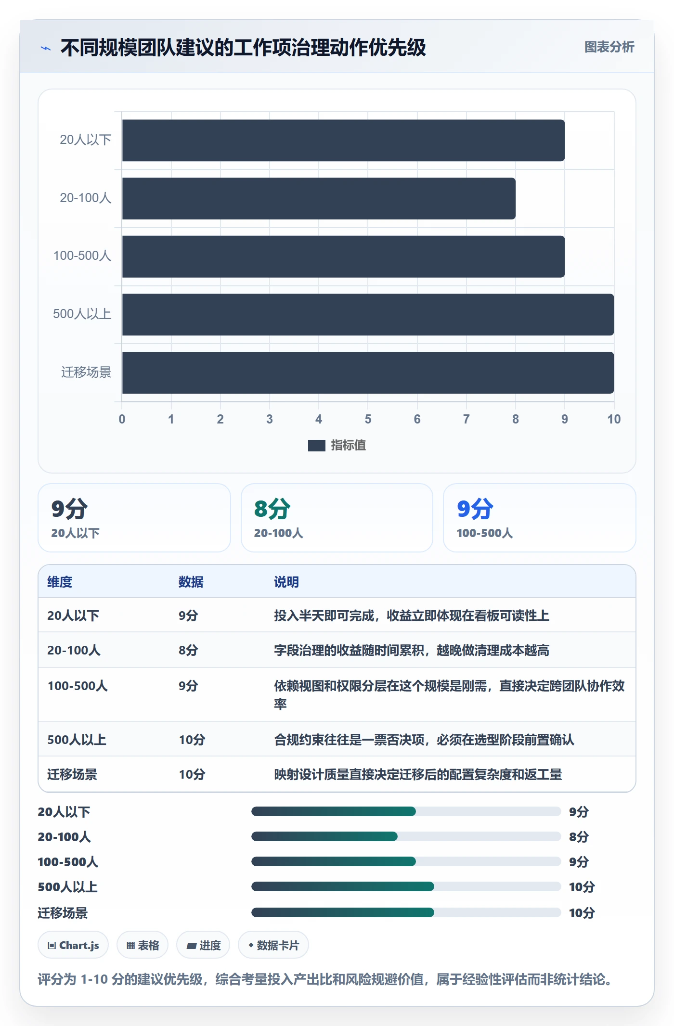This screenshot has width=674, height=1026.
Task: Select the 20-100人 table row cell
Action: (x=74, y=650)
